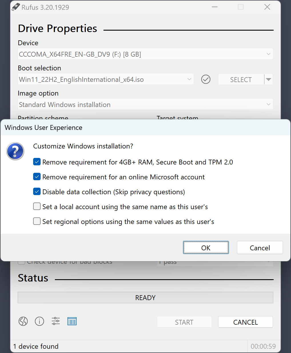291x353 pixels.
Task: Click the READY status progress bar
Action: (145, 298)
